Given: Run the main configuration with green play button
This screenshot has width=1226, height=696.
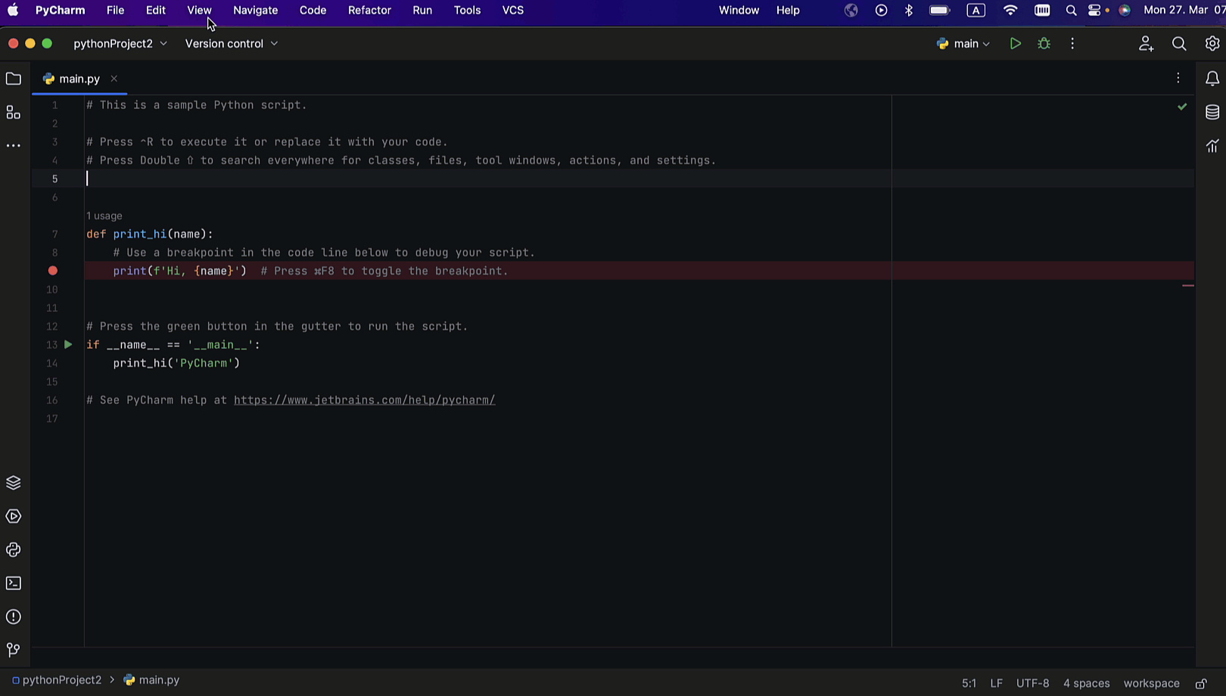Looking at the screenshot, I should click(x=1015, y=44).
